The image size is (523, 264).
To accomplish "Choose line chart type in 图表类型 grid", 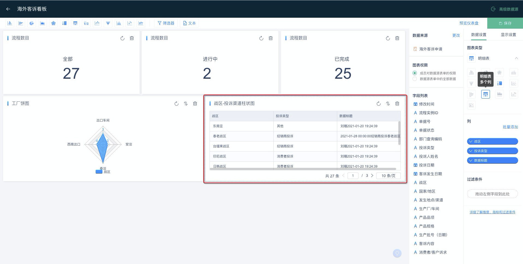I will [x=514, y=83].
